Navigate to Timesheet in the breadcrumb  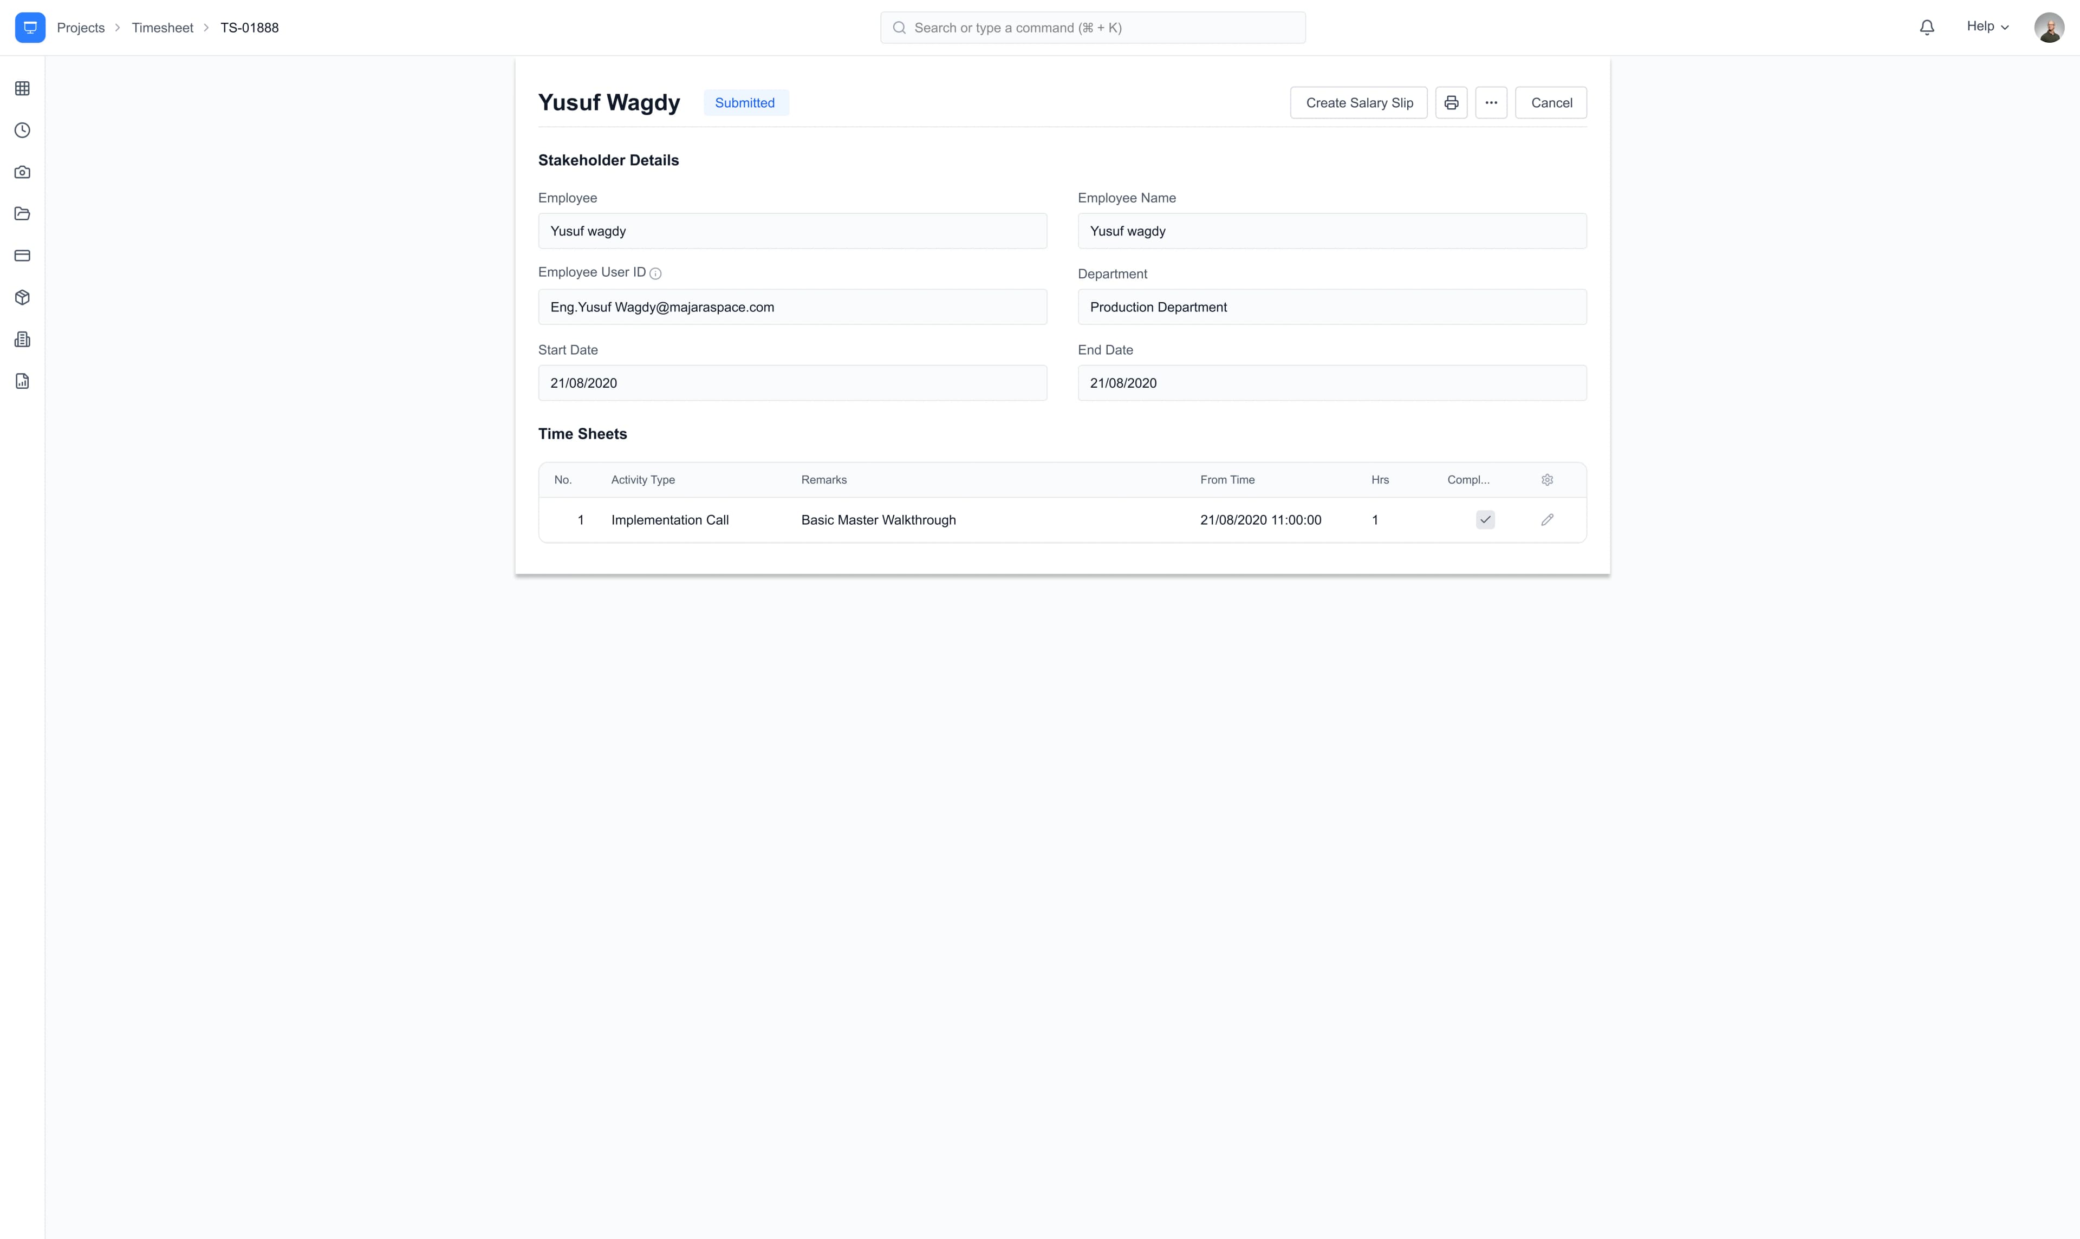(162, 28)
